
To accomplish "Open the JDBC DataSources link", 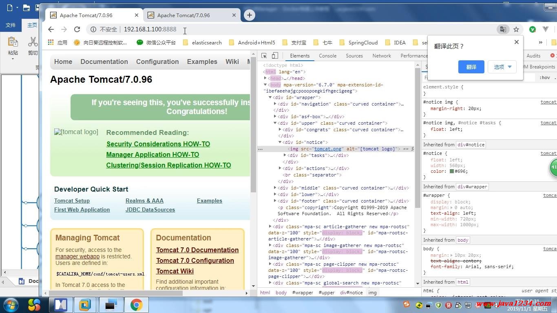I will pos(150,209).
